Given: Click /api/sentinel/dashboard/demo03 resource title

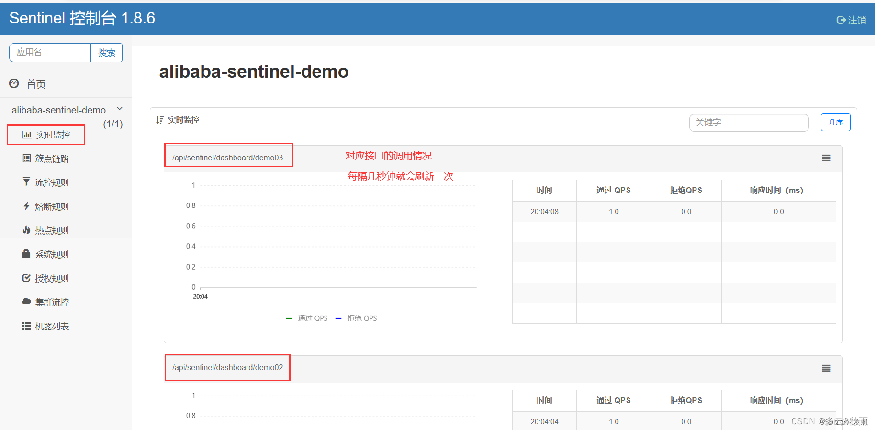Looking at the screenshot, I should (227, 158).
